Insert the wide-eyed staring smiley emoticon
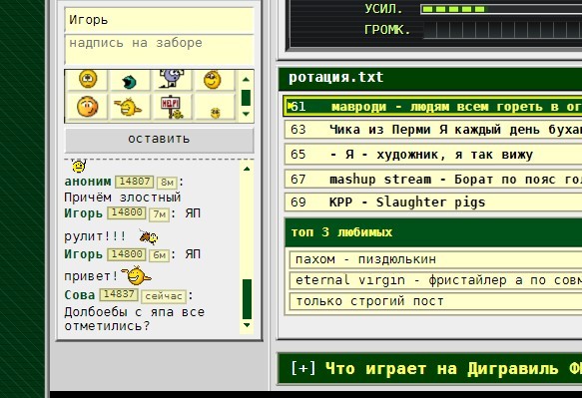 88,79
